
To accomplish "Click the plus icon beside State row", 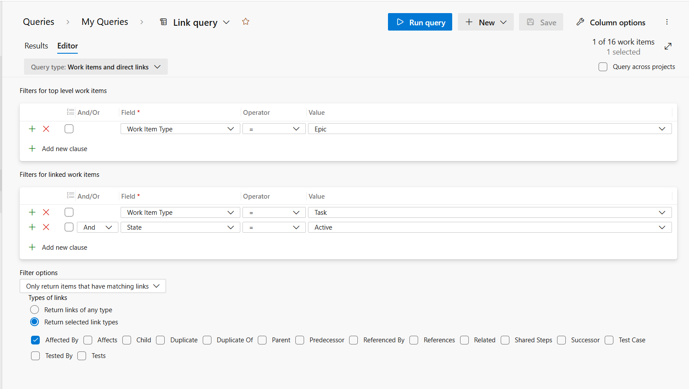I will pos(32,227).
